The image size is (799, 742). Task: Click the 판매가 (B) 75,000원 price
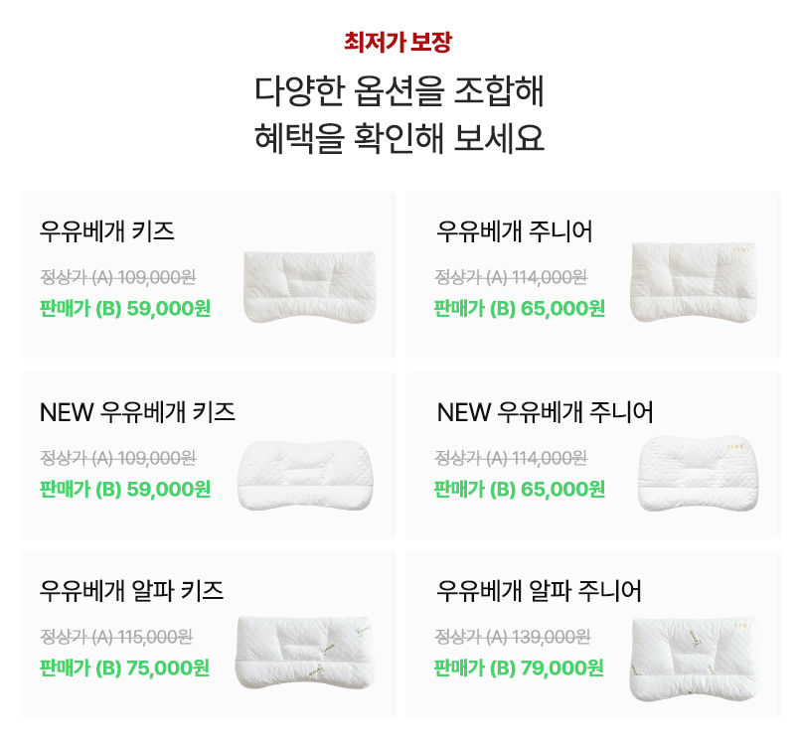coord(125,668)
